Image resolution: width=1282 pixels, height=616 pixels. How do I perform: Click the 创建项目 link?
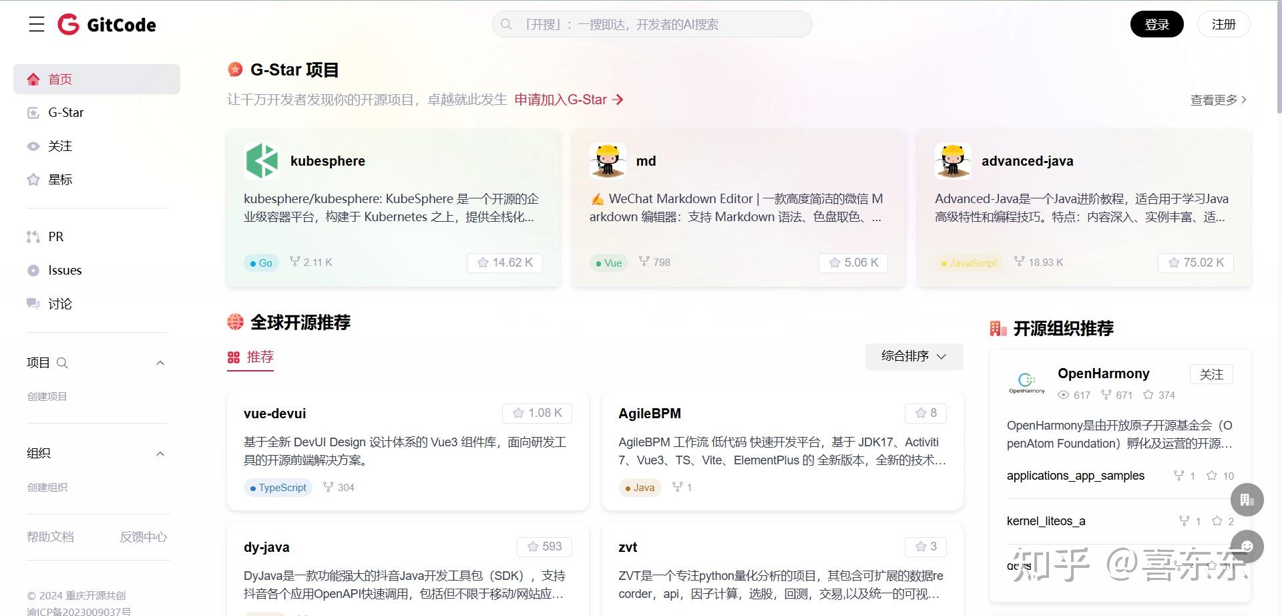coord(47,396)
